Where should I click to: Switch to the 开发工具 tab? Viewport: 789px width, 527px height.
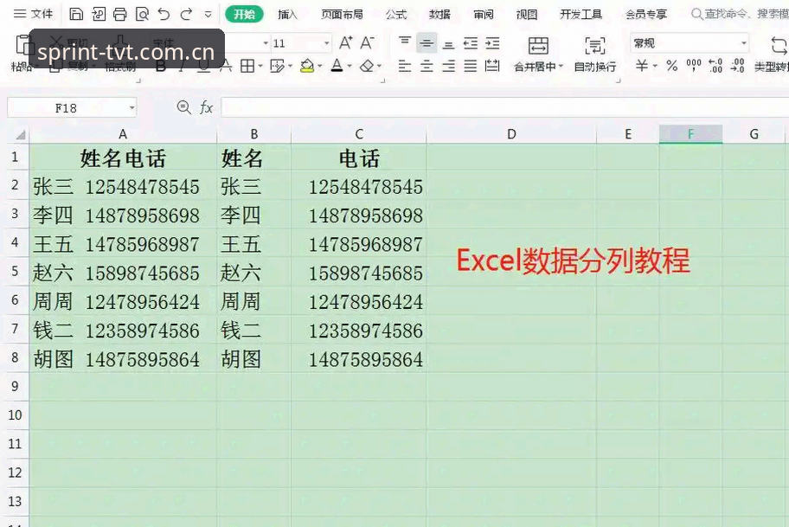581,14
